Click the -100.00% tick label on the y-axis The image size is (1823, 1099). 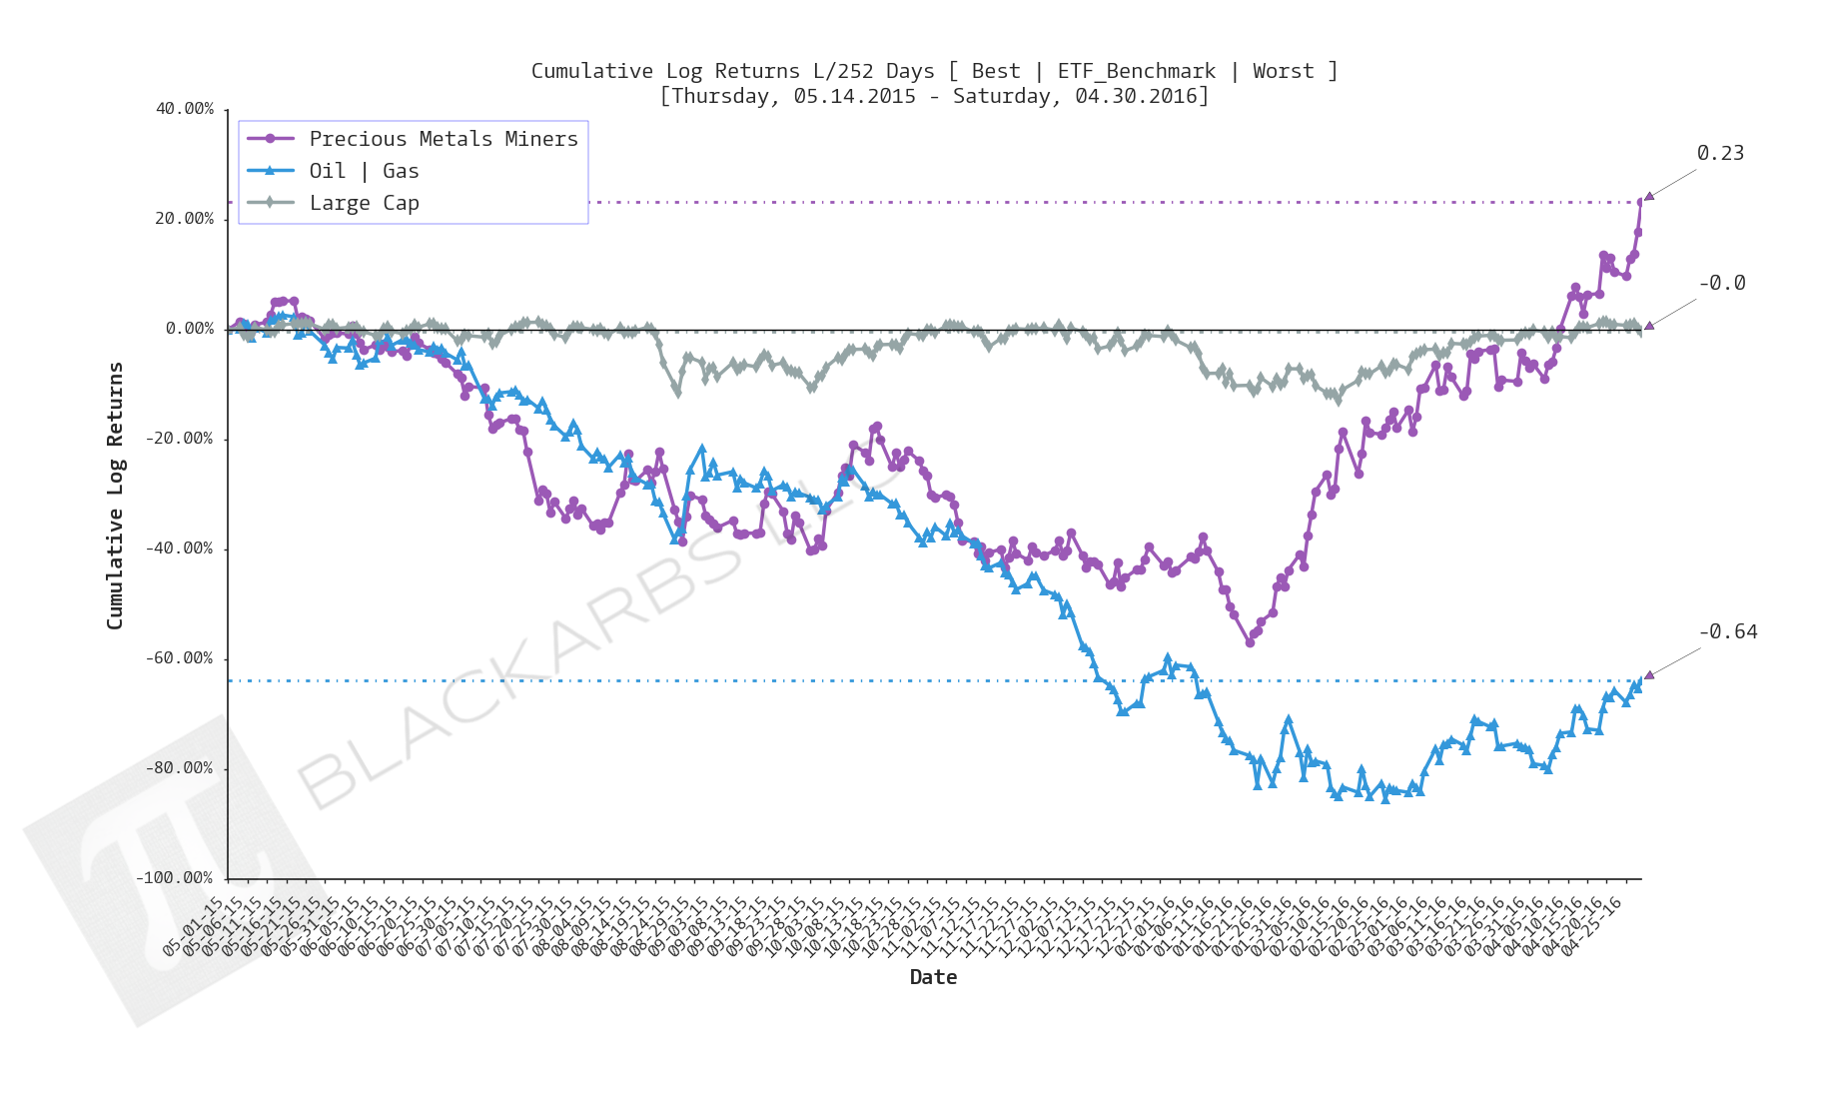[x=174, y=878]
